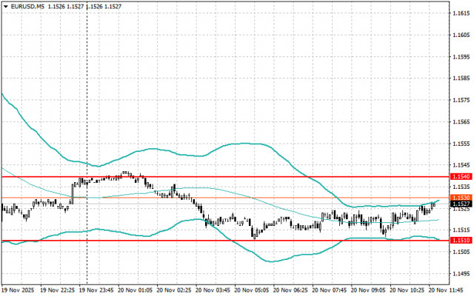Click the 1.1515 price axis value
The height and width of the screenshot is (297, 474).
[x=461, y=230]
